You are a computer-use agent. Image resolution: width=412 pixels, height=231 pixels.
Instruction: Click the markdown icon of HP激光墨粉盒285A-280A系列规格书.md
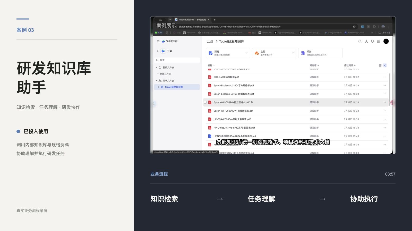(x=210, y=136)
